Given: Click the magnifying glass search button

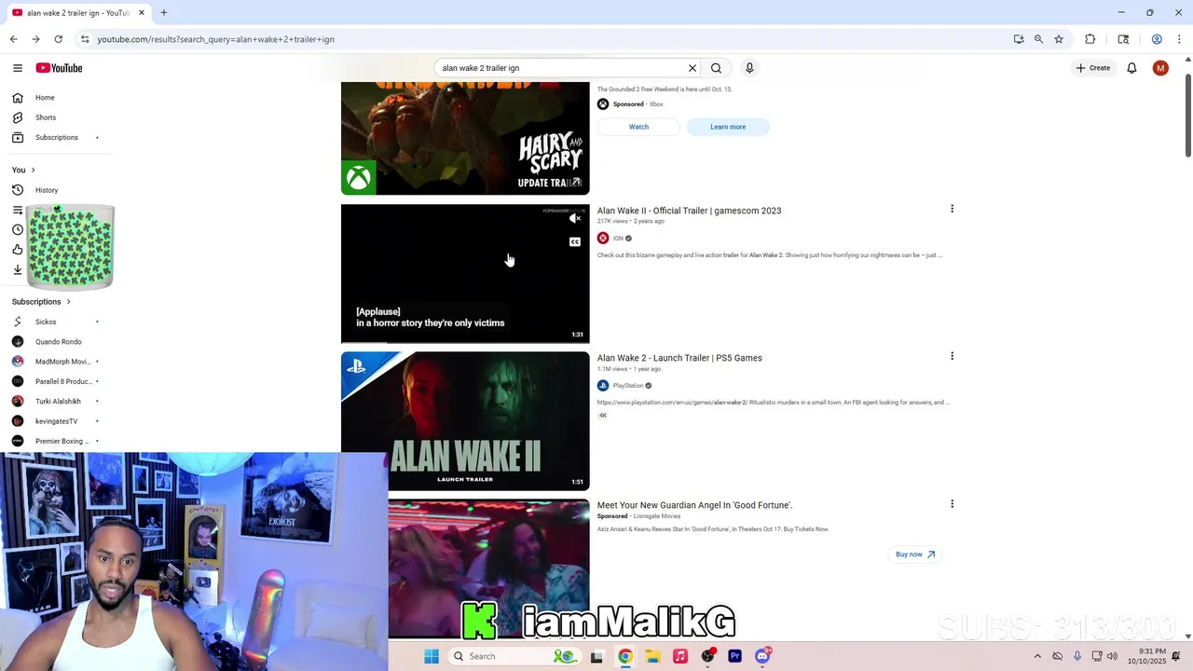Looking at the screenshot, I should 716,68.
